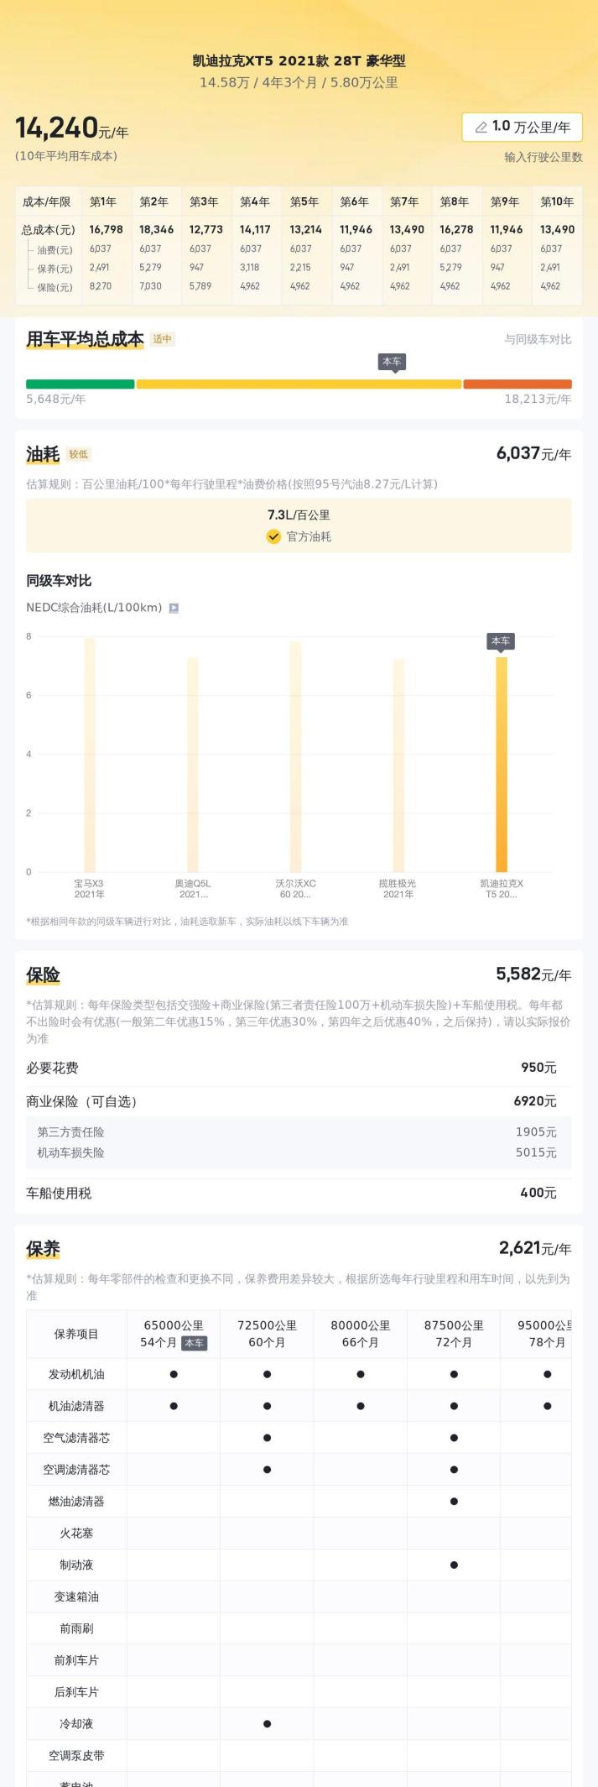Select the 本车 marker on cost bar
The image size is (598, 1787).
tap(392, 362)
